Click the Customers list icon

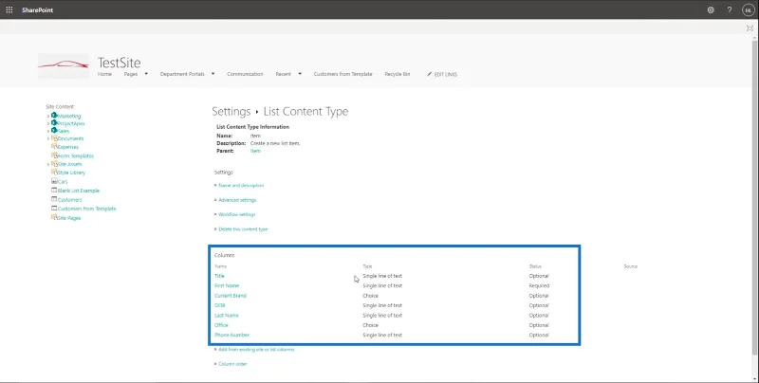pos(54,199)
